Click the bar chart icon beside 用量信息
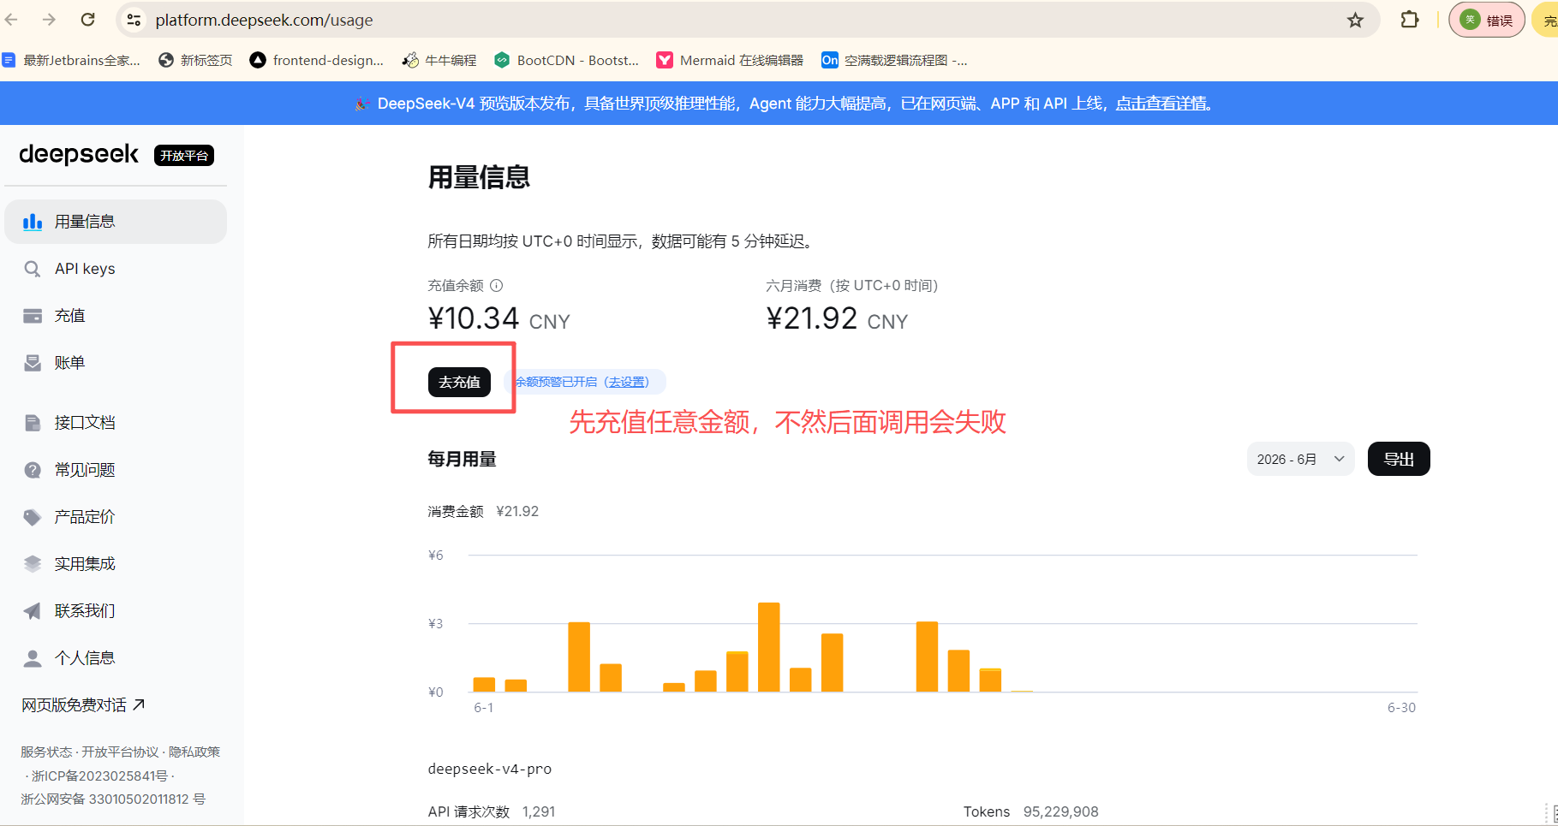1558x826 pixels. pyautogui.click(x=33, y=222)
